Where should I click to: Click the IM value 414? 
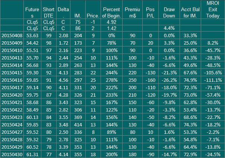click(78, 125)
